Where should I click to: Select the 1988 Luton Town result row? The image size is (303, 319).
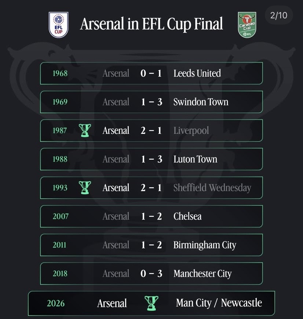pyautogui.click(x=151, y=159)
